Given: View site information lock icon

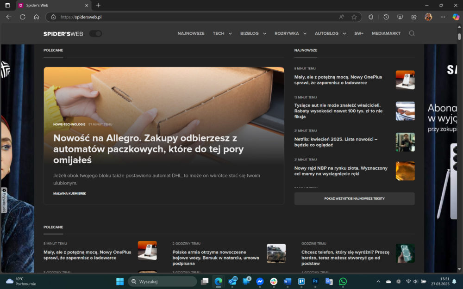Looking at the screenshot, I should pos(53,17).
